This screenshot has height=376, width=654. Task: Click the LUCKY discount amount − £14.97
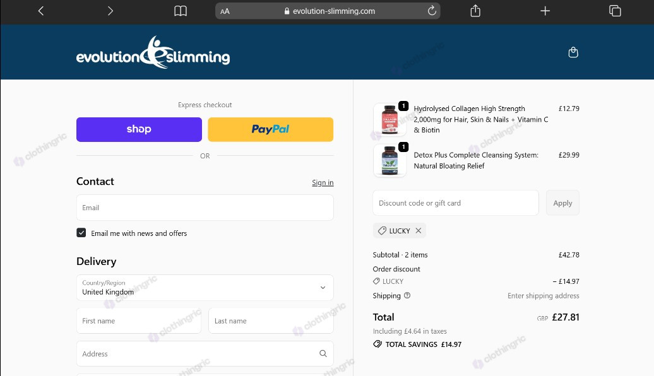(x=566, y=281)
